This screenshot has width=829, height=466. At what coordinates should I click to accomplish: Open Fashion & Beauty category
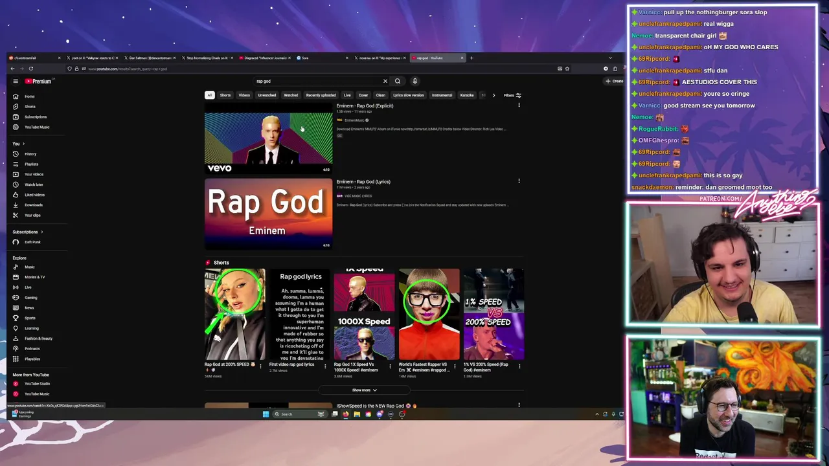pyautogui.click(x=38, y=338)
